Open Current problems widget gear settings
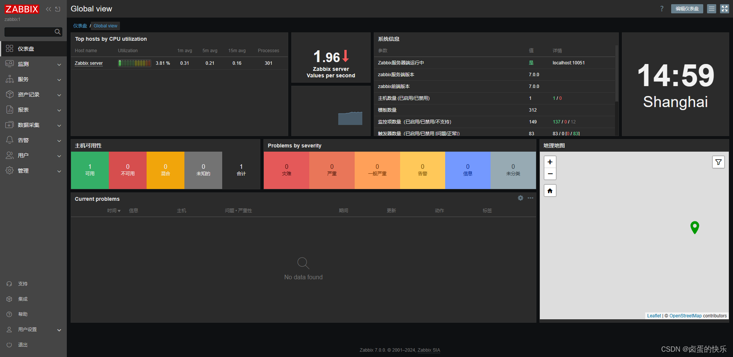 tap(520, 198)
